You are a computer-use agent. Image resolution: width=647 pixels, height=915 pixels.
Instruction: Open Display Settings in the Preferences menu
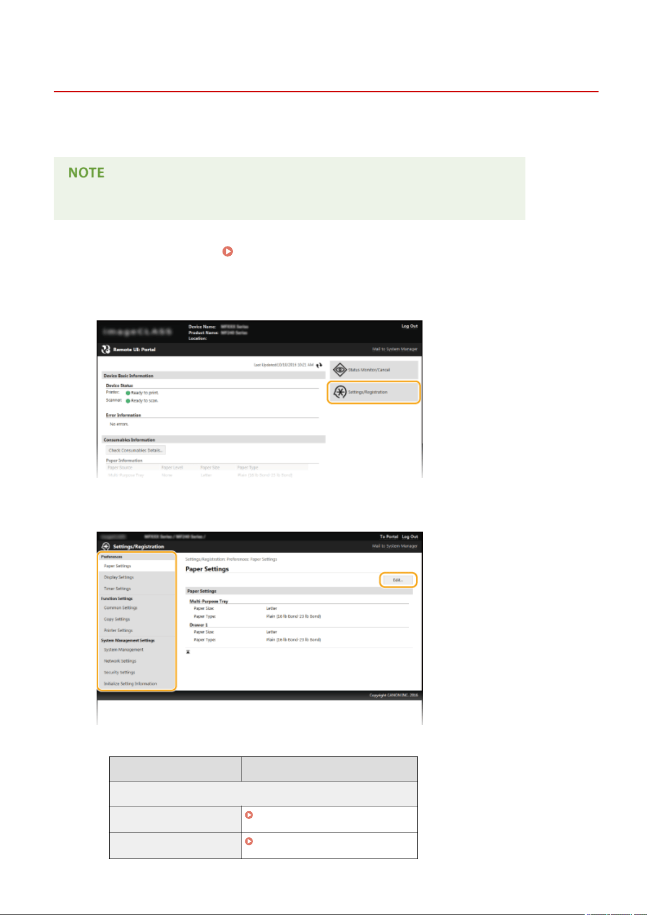tap(119, 577)
